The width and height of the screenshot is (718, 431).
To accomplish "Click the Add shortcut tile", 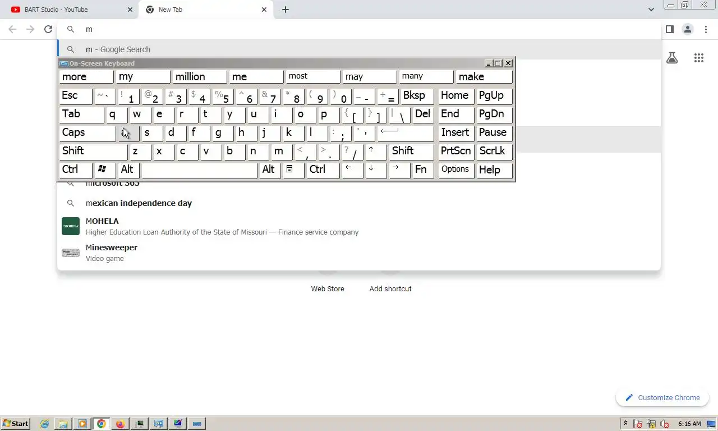I will pyautogui.click(x=390, y=288).
